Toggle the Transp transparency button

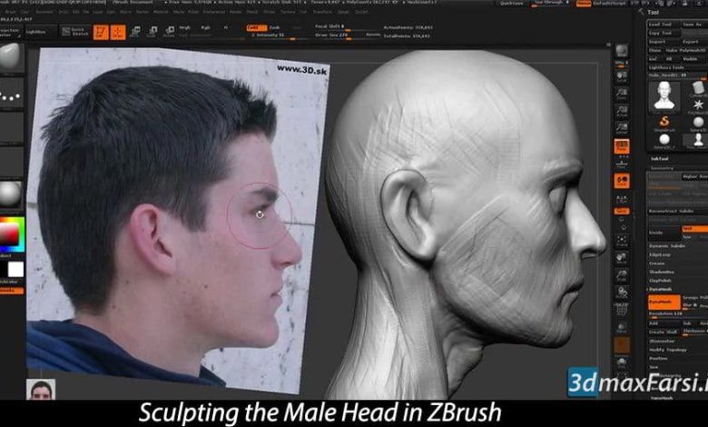tap(622, 328)
